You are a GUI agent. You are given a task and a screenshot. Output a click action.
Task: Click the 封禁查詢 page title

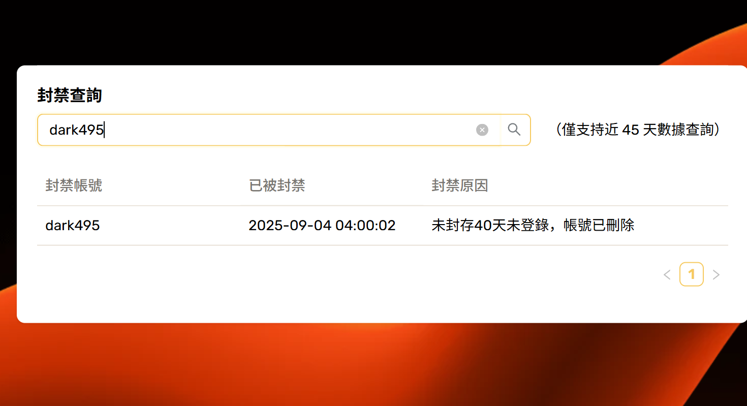[69, 95]
